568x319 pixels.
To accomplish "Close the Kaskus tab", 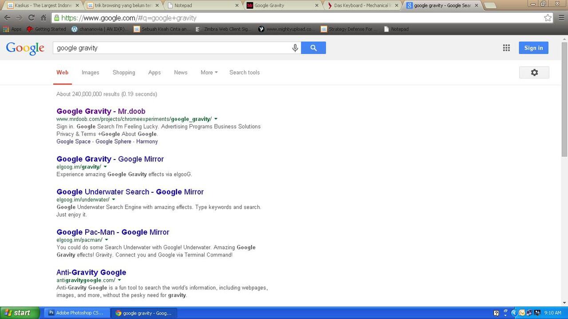I will tap(77, 6).
